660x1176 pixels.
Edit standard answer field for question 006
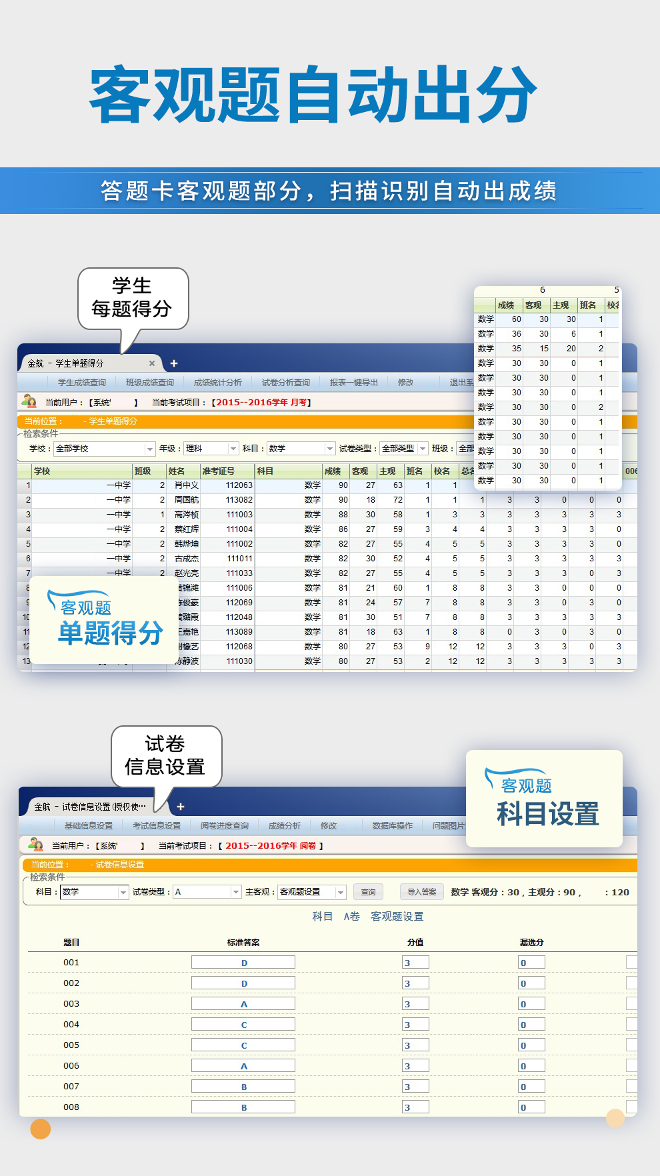coord(243,1066)
